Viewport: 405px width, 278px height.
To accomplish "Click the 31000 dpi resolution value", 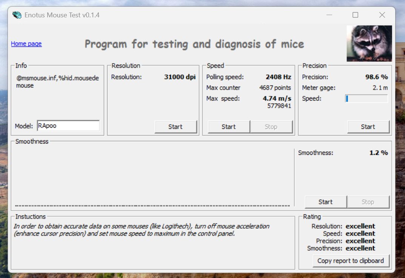I will coord(180,77).
